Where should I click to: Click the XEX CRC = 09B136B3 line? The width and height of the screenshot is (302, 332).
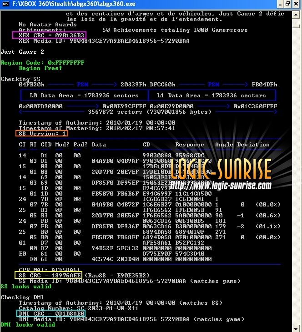[x=51, y=35]
